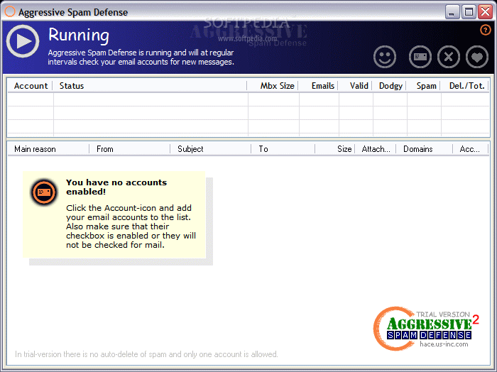Minimize the Aggressive Spam Defense window
The height and width of the screenshot is (372, 497).
click(x=452, y=12)
